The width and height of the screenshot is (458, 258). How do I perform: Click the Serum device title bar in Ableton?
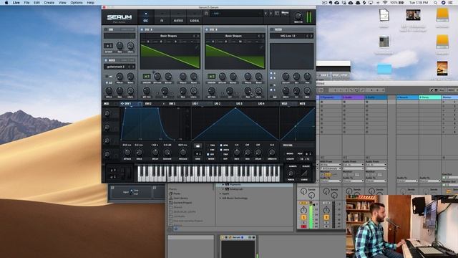click(x=238, y=237)
